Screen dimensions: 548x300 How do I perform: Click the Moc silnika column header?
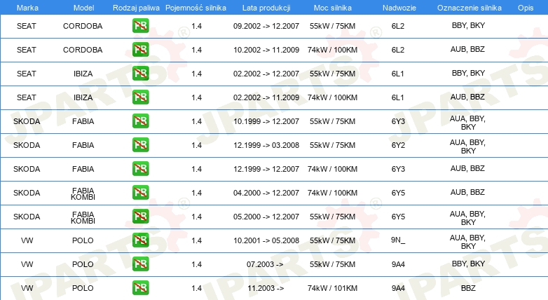[x=332, y=8]
